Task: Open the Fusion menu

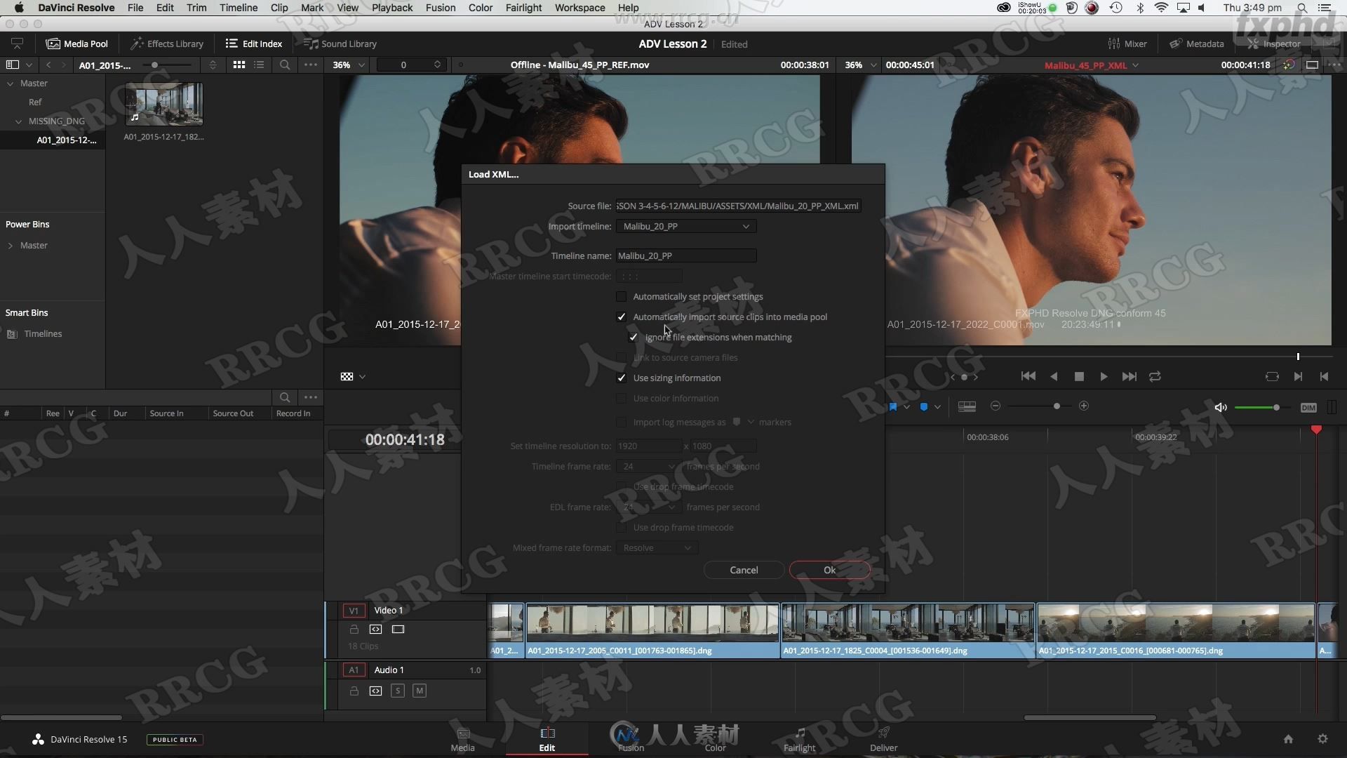Action: (x=440, y=8)
